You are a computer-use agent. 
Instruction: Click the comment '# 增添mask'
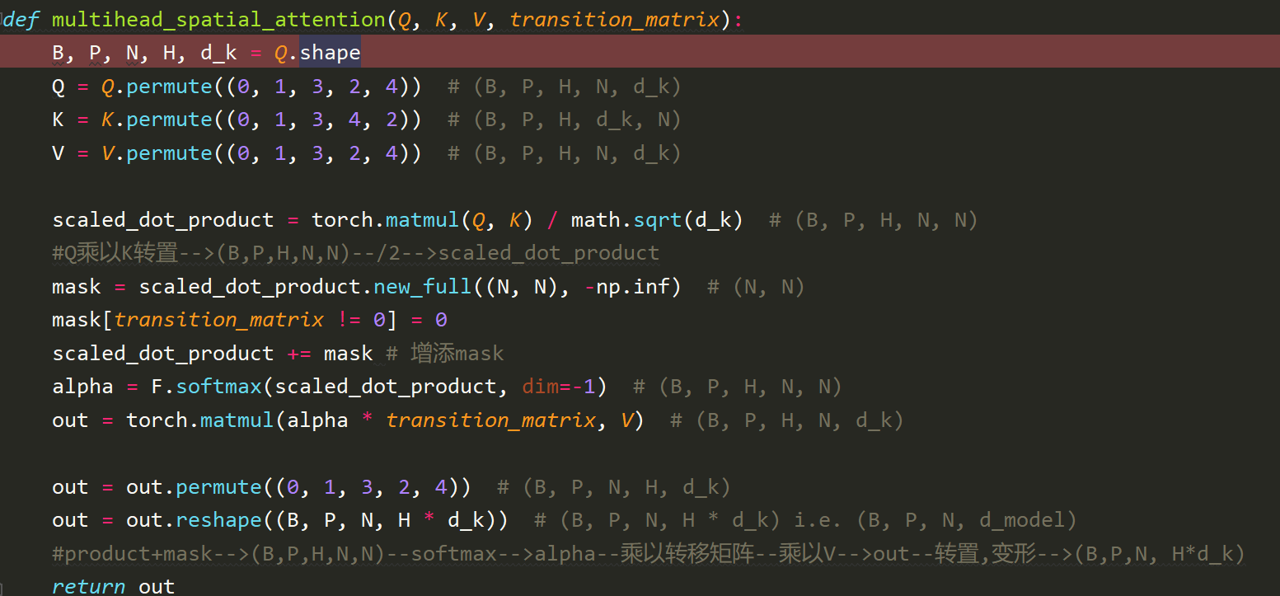445,354
